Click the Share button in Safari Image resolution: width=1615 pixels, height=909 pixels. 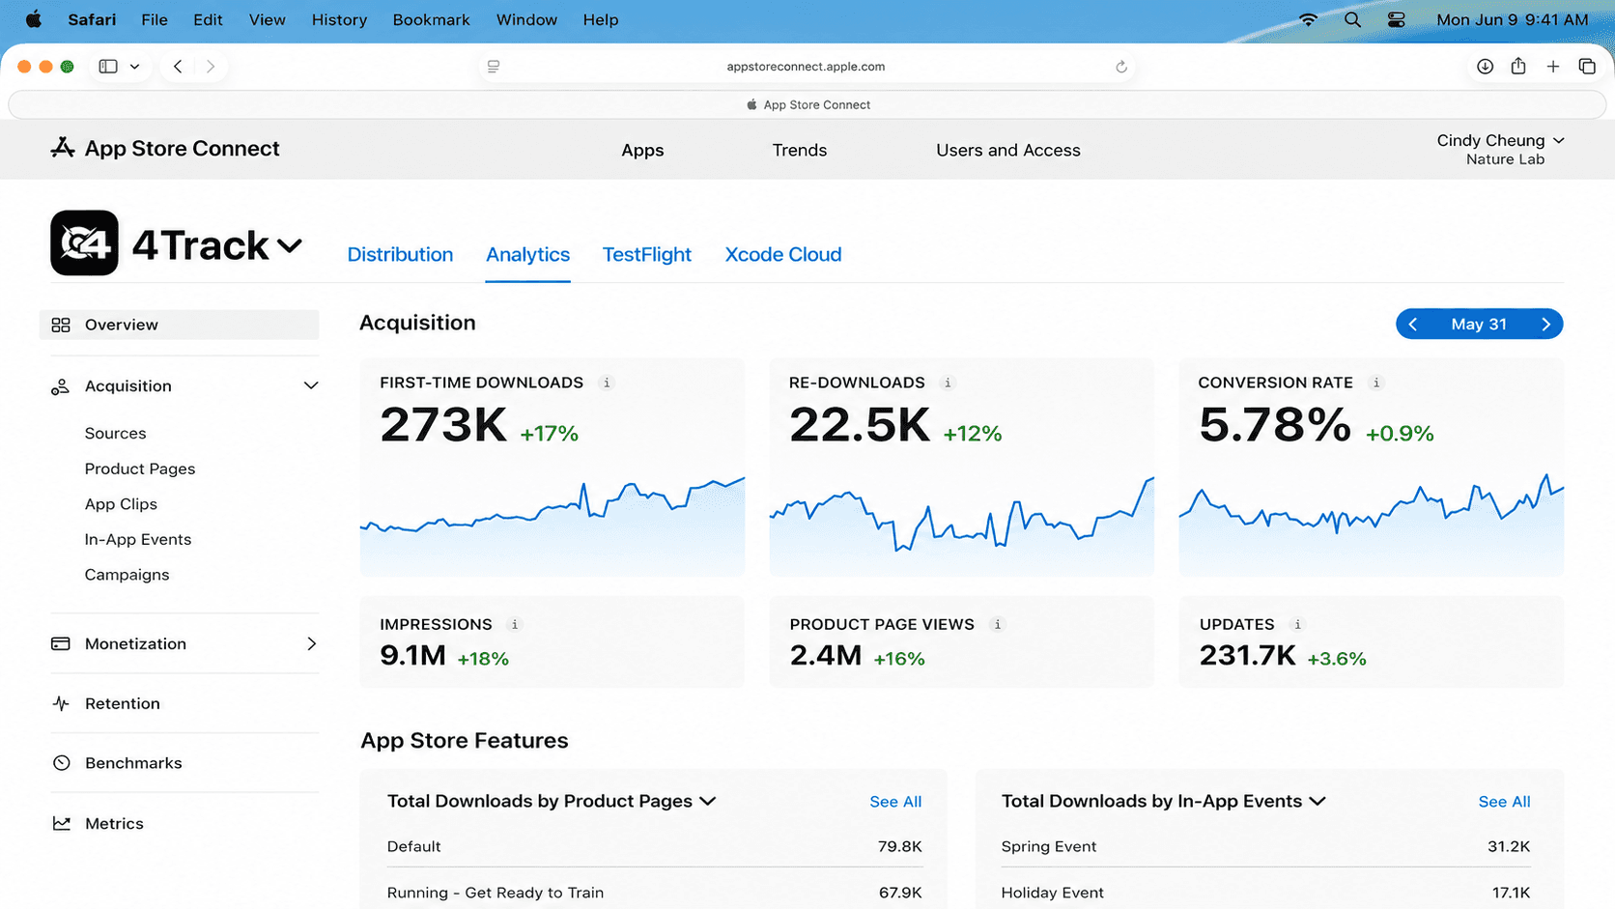(x=1518, y=66)
